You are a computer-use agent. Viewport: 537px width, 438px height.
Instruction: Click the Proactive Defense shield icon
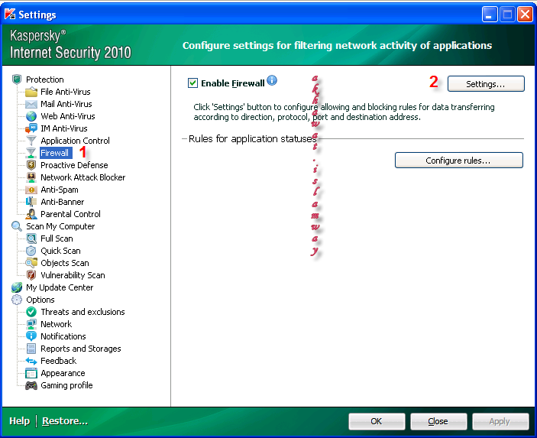pos(31,165)
